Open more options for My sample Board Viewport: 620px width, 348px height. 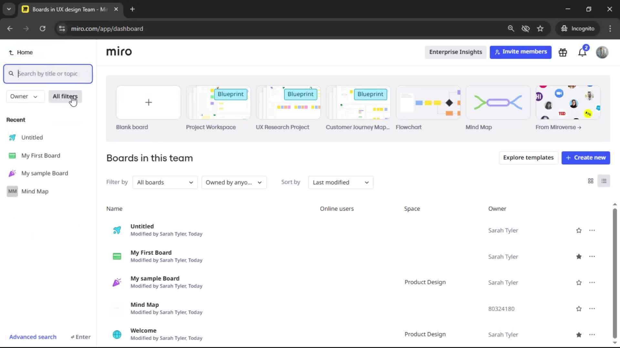tap(592, 283)
